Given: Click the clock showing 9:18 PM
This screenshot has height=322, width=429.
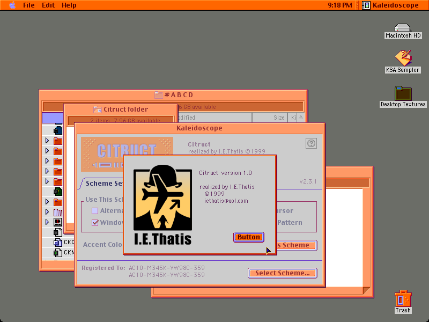Looking at the screenshot, I should (340, 5).
